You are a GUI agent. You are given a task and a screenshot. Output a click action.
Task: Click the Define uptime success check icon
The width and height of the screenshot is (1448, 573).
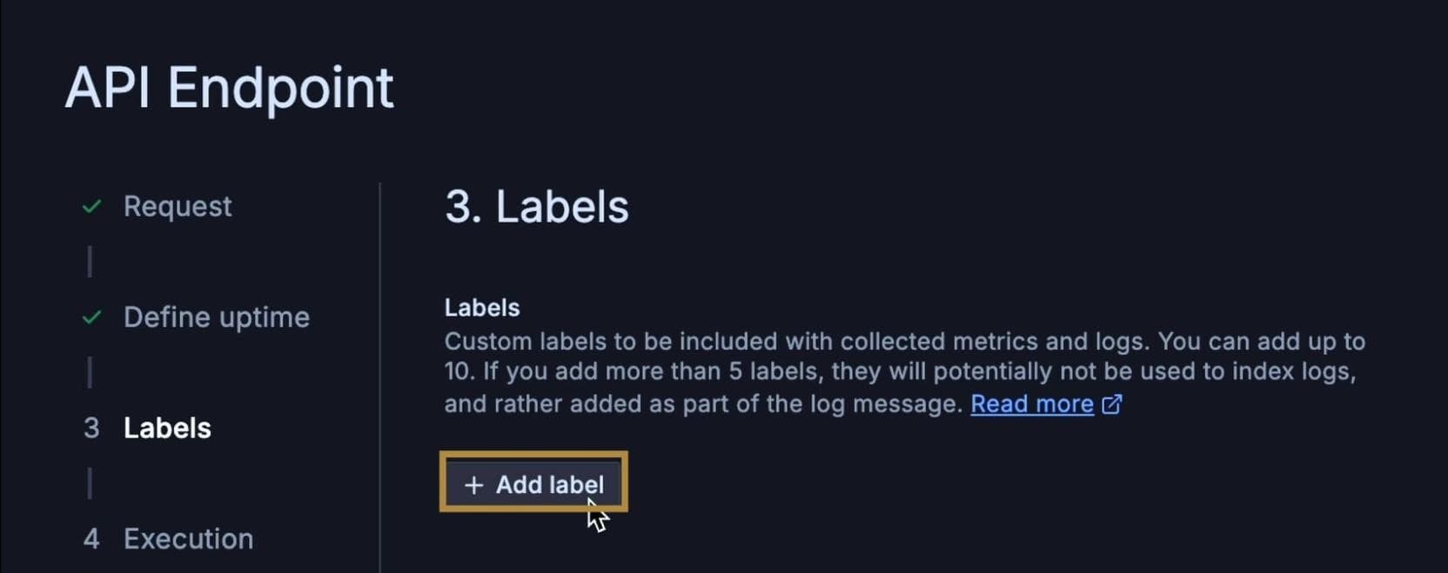pyautogui.click(x=91, y=317)
